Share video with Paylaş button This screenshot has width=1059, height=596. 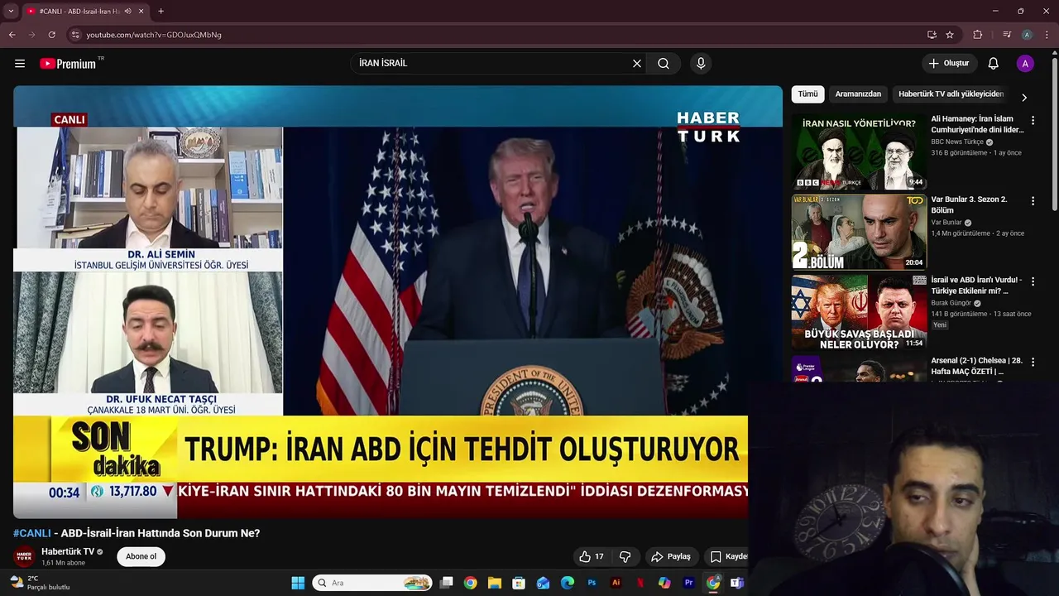tap(671, 556)
